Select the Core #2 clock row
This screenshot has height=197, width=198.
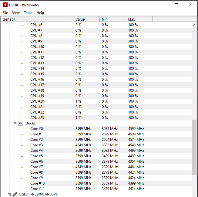111,139
